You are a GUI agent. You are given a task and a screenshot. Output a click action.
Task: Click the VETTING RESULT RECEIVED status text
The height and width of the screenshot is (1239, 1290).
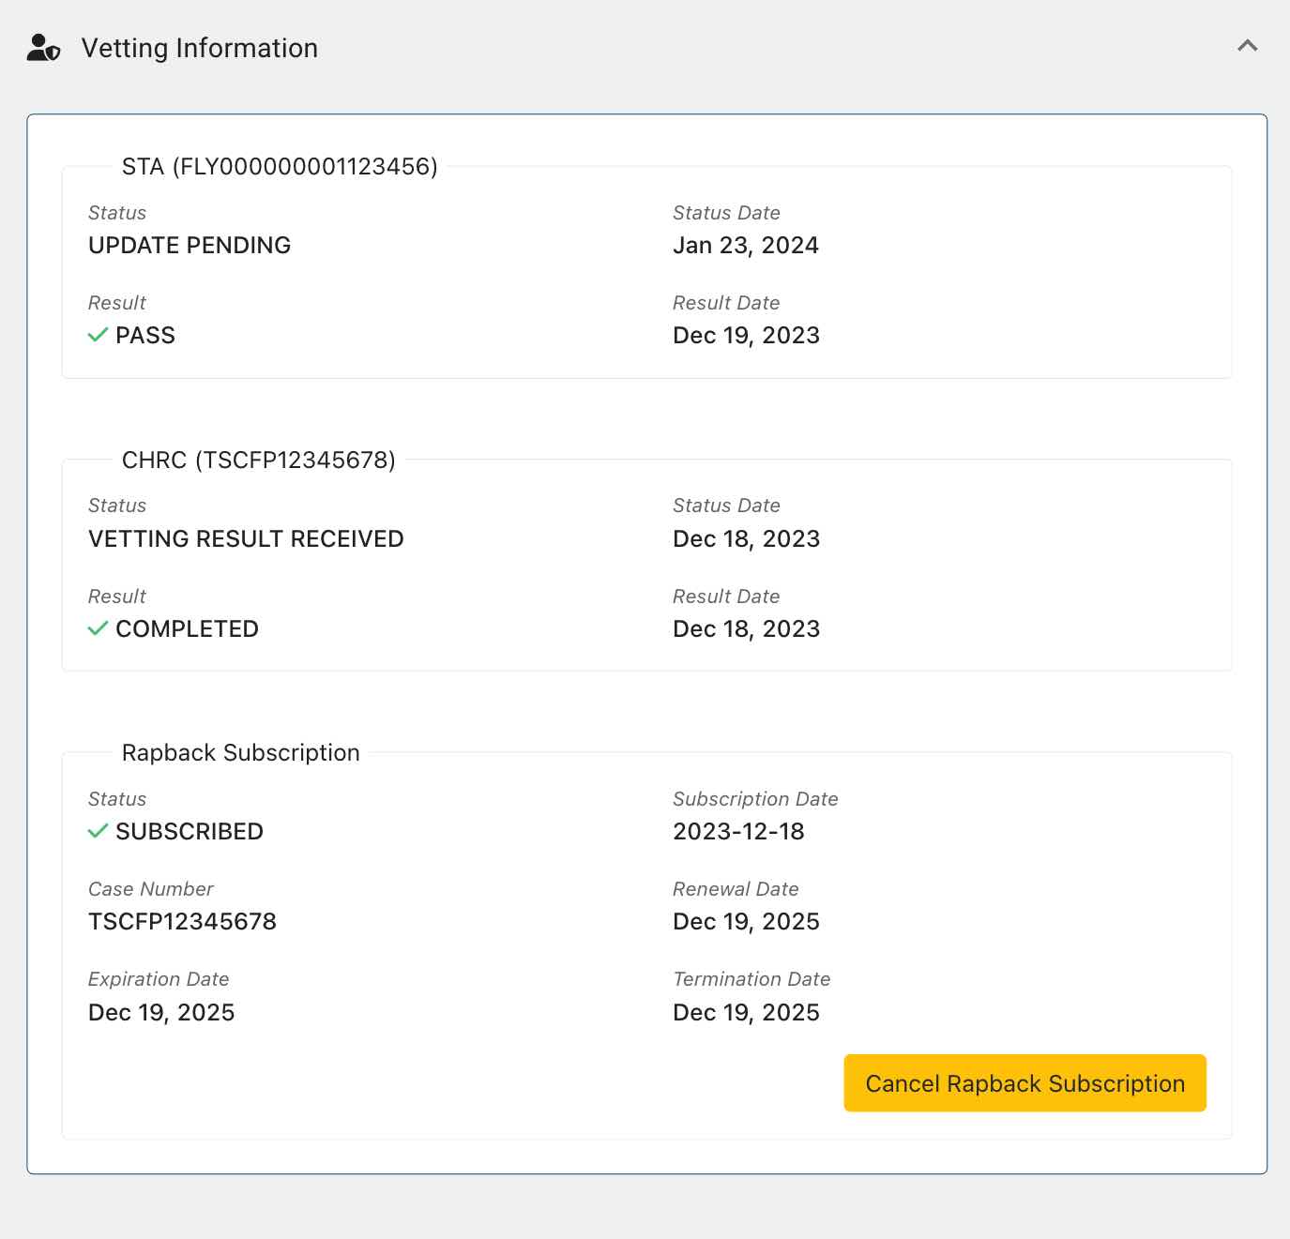246,539
